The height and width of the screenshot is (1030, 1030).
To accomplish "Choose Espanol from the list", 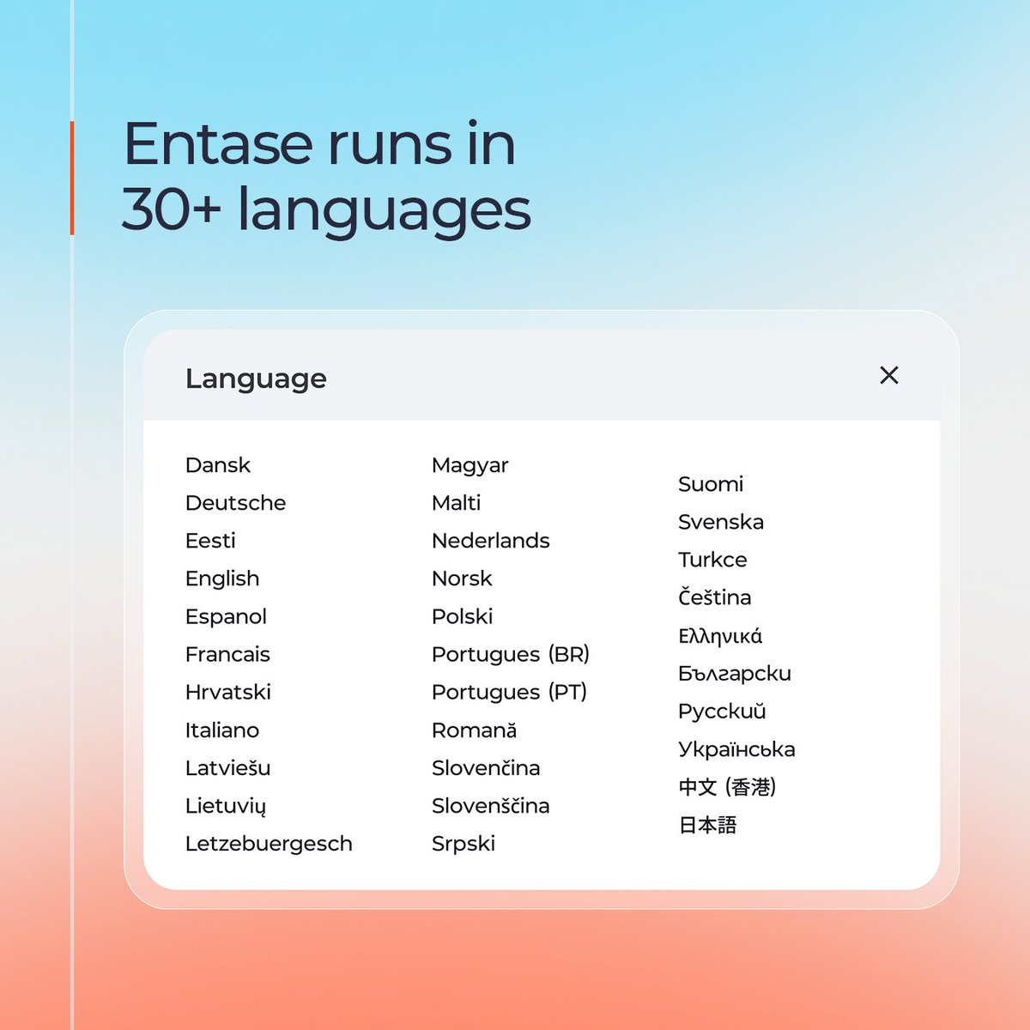I will point(227,617).
